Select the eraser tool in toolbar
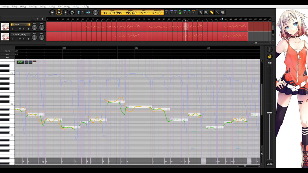 point(223,12)
